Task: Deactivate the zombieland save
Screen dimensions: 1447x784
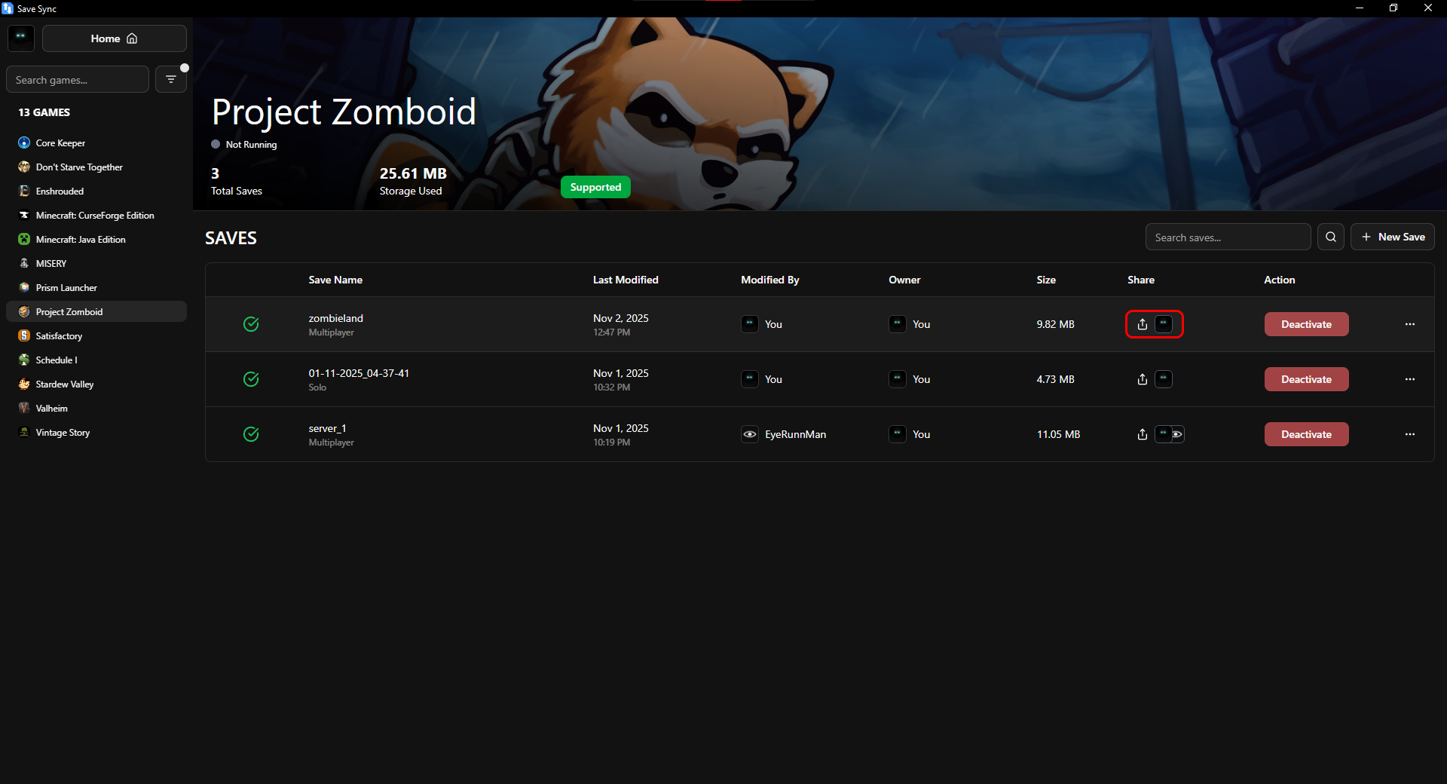Action: tap(1306, 324)
